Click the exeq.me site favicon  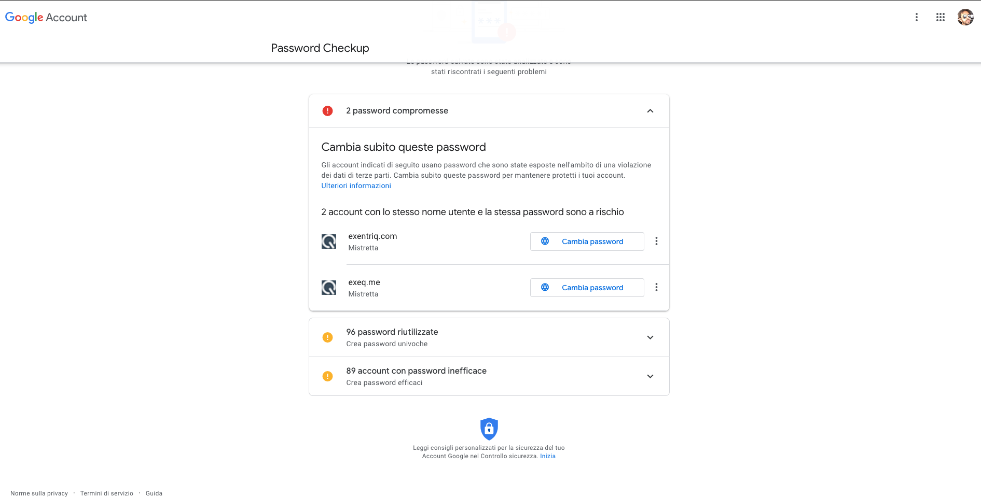click(329, 288)
